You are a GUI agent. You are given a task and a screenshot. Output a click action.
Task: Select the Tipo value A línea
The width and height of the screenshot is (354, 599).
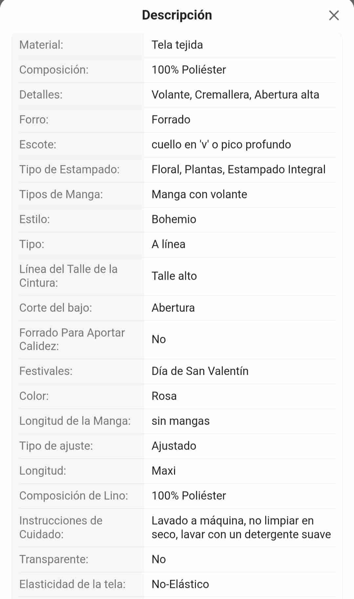[168, 244]
